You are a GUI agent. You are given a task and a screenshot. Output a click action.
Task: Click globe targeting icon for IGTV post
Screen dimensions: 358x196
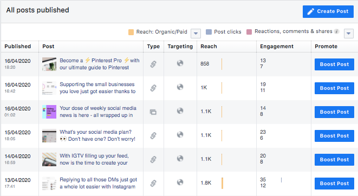point(180,158)
